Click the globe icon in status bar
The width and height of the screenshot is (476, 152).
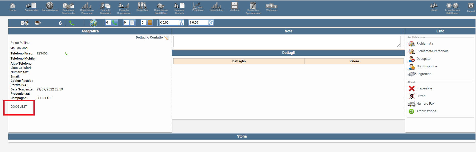click(x=93, y=23)
